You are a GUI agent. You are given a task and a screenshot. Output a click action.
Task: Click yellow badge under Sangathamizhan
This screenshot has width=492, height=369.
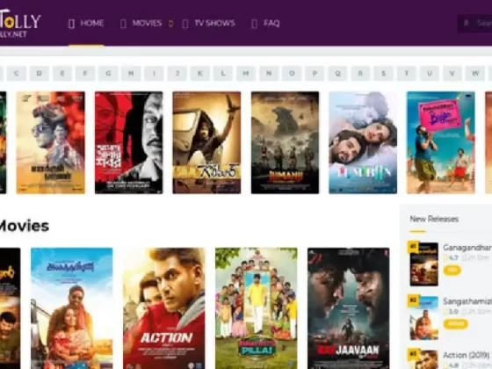(456, 324)
